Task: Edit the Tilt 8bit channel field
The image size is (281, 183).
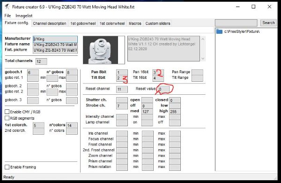Action: point(122,78)
